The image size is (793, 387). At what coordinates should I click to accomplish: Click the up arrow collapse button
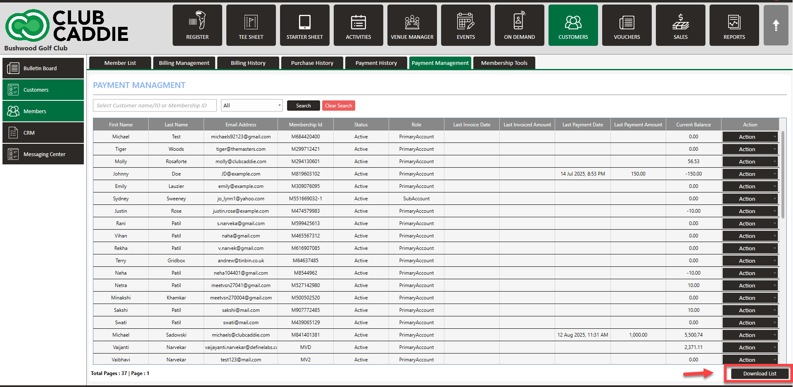pyautogui.click(x=776, y=25)
